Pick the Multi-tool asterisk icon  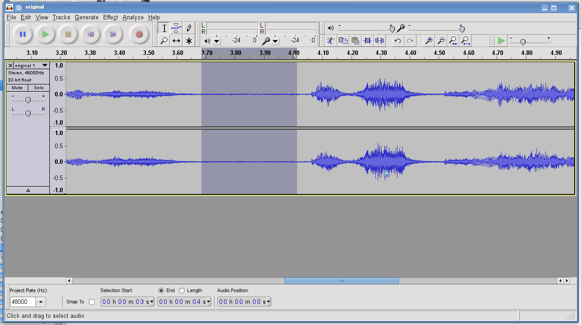(189, 41)
